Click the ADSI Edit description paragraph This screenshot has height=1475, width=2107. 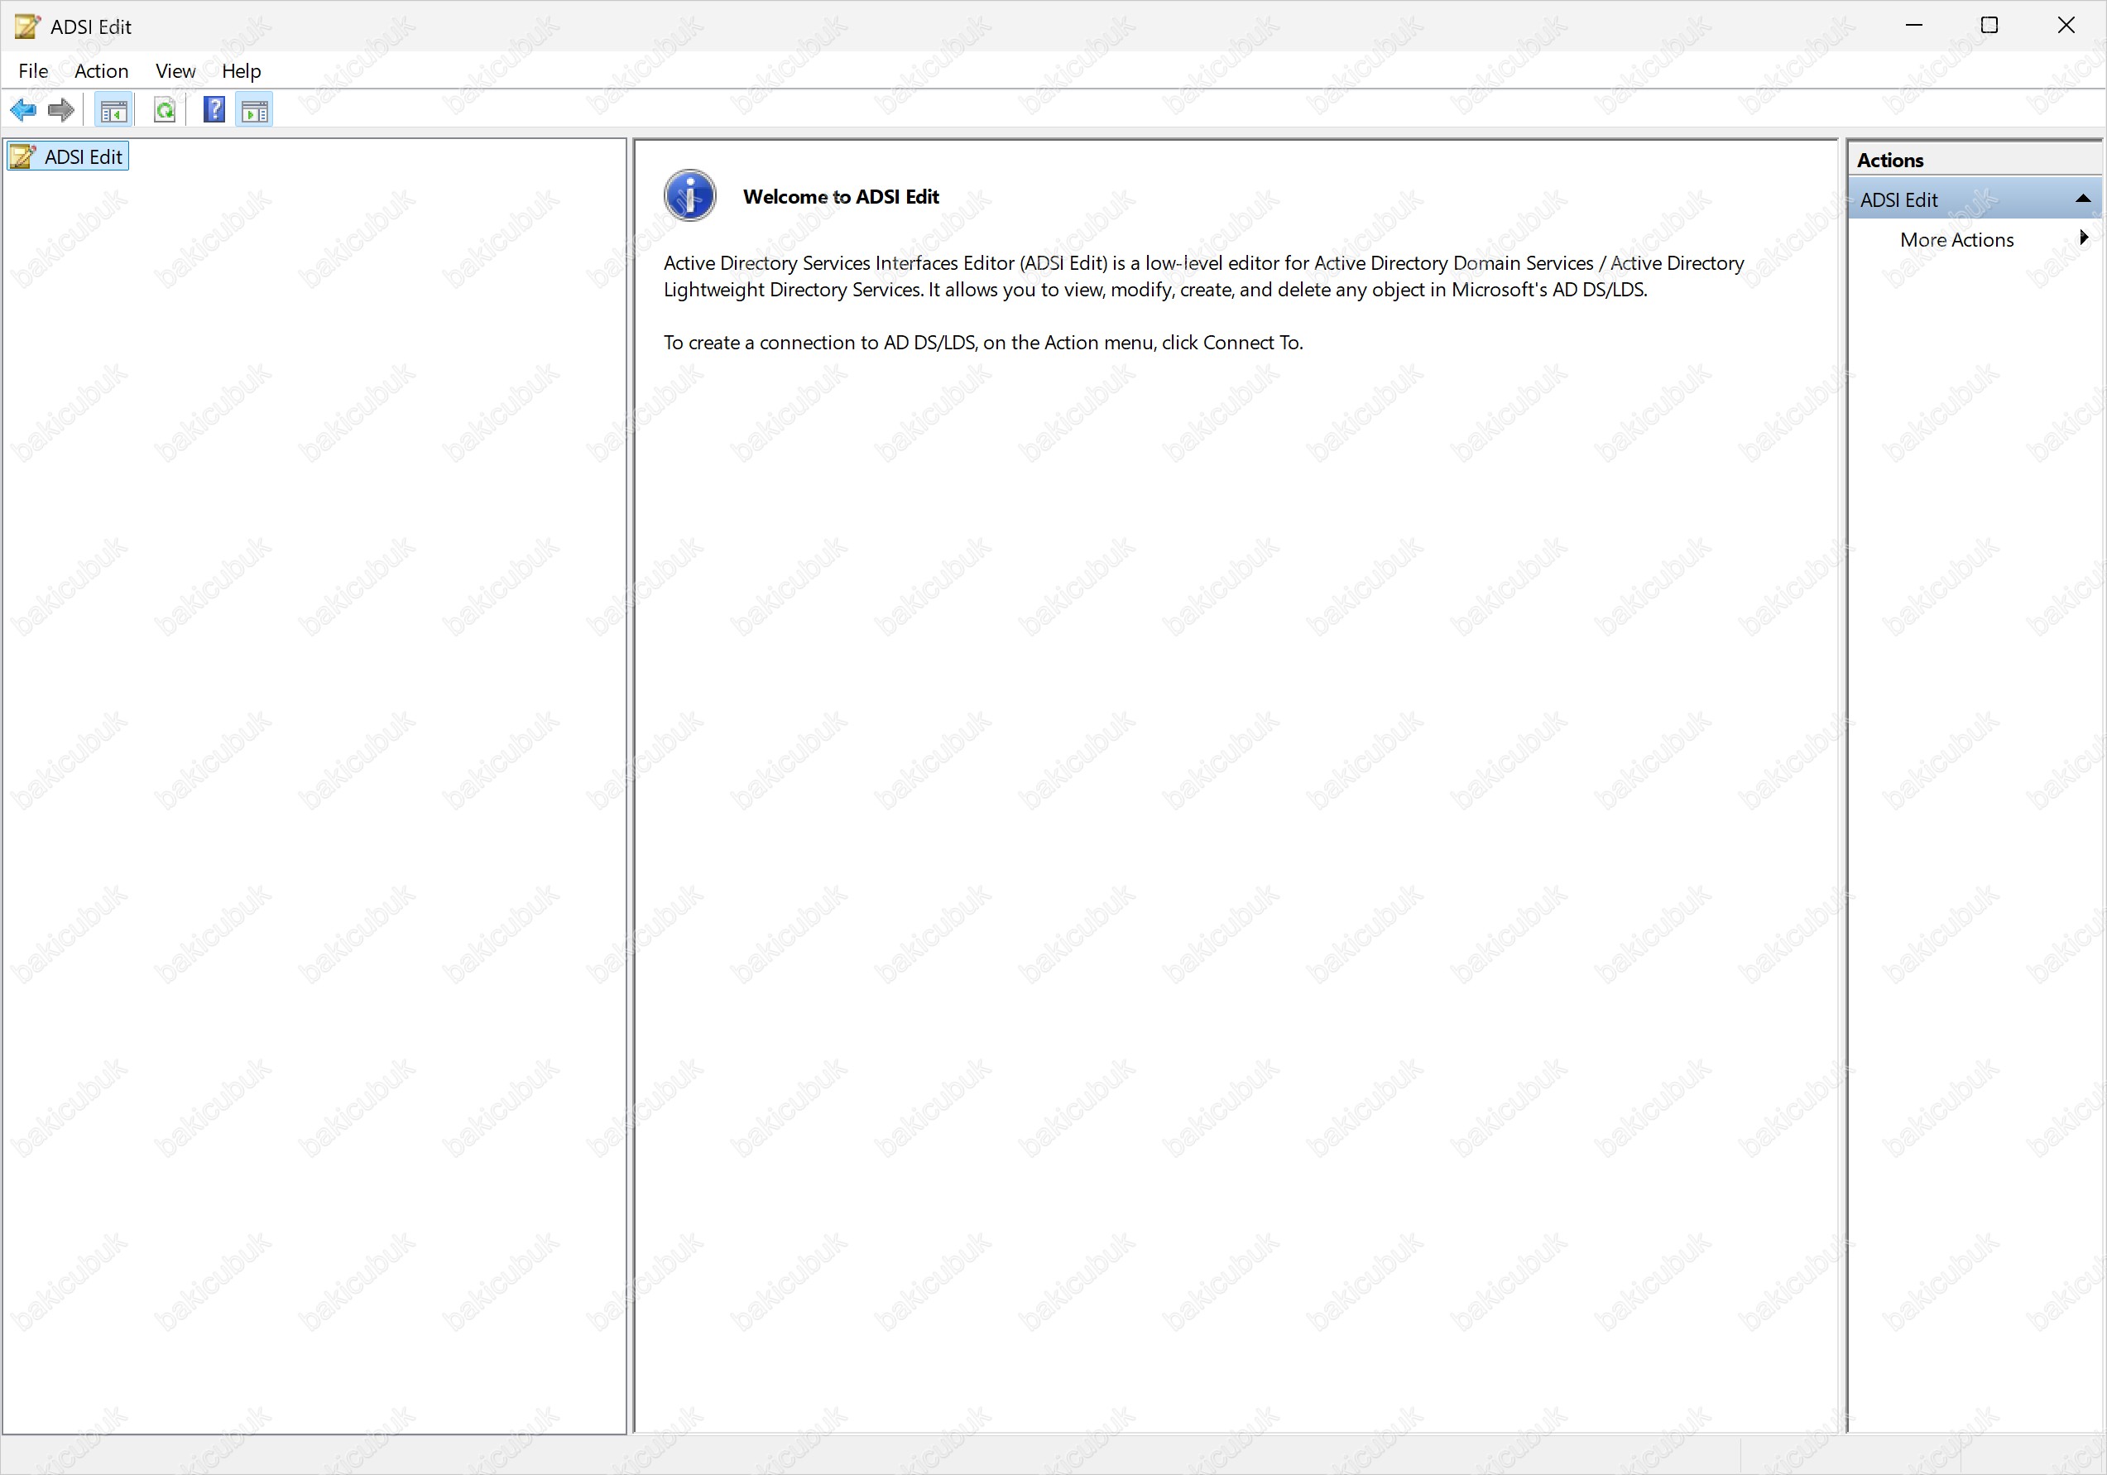(x=1203, y=276)
